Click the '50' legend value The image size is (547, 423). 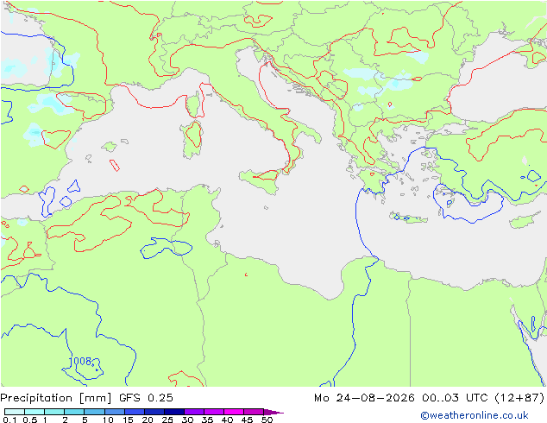tap(267, 420)
